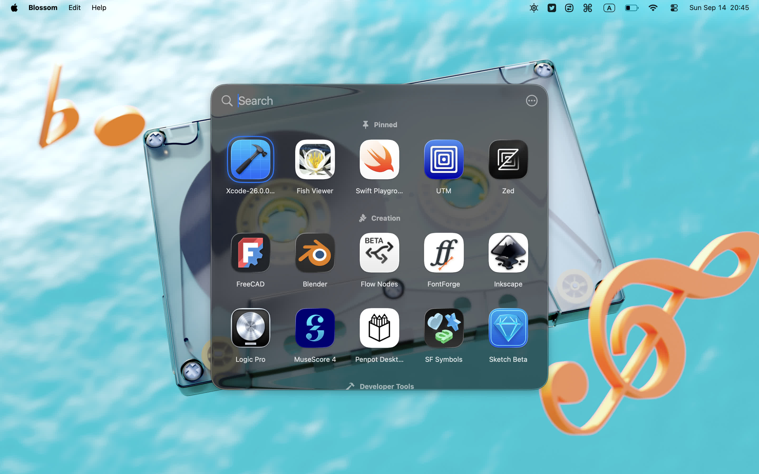Click the Wi-Fi status icon
This screenshot has height=474, width=759.
click(653, 8)
